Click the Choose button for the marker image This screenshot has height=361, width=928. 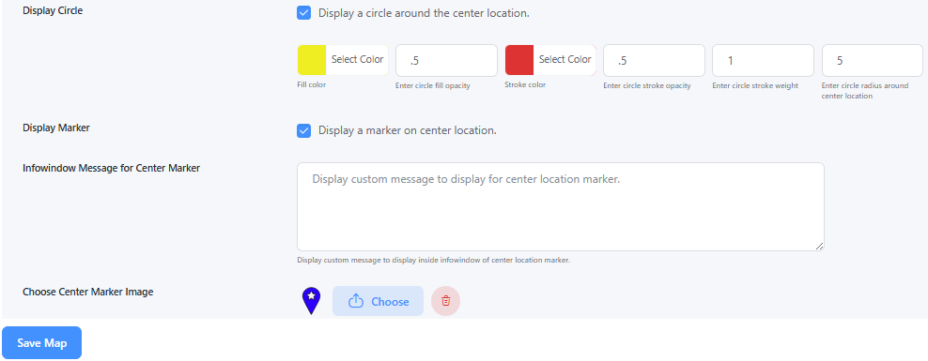pos(378,301)
